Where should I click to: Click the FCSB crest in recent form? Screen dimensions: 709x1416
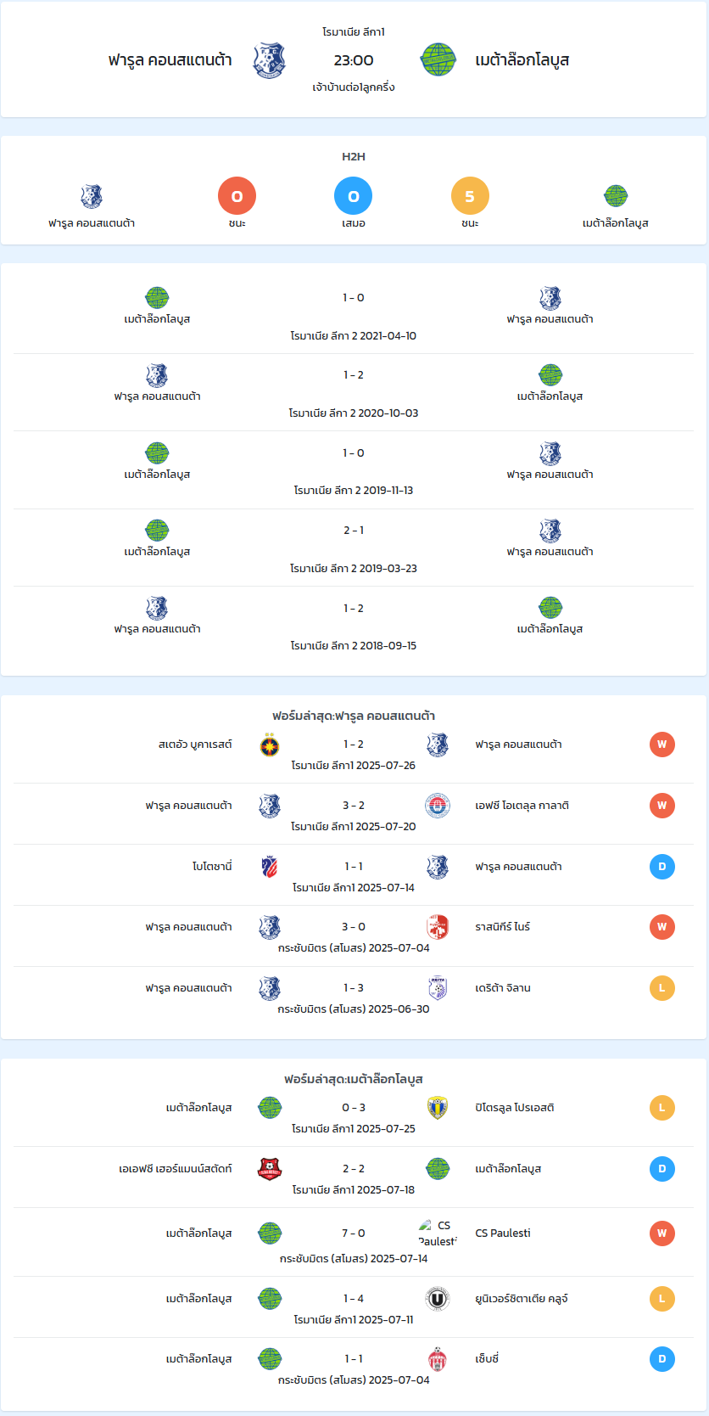270,745
